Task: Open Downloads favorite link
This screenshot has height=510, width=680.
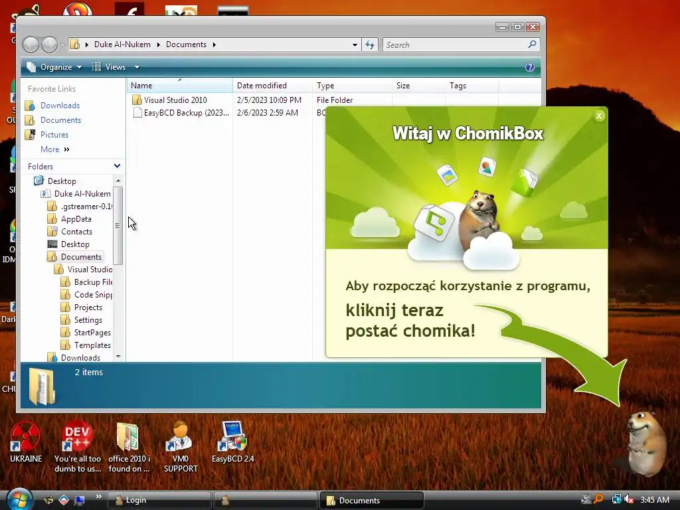Action: tap(52, 106)
